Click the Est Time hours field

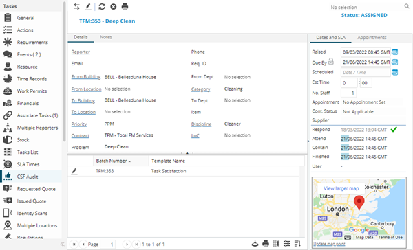tap(349, 83)
